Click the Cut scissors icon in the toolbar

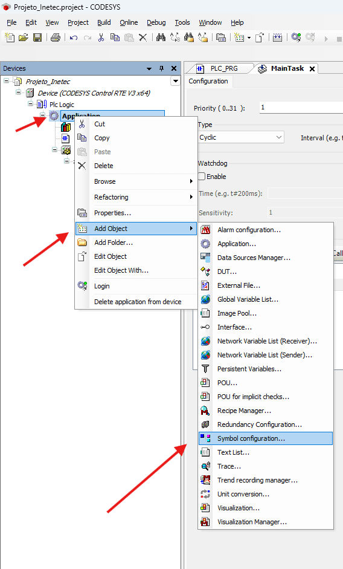pyautogui.click(x=101, y=37)
